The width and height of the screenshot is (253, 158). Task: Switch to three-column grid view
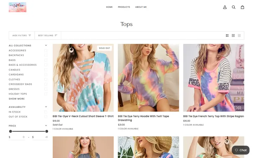(x=233, y=35)
